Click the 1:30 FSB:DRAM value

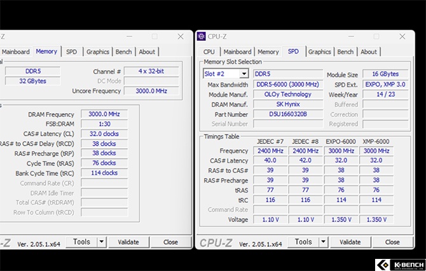104,124
